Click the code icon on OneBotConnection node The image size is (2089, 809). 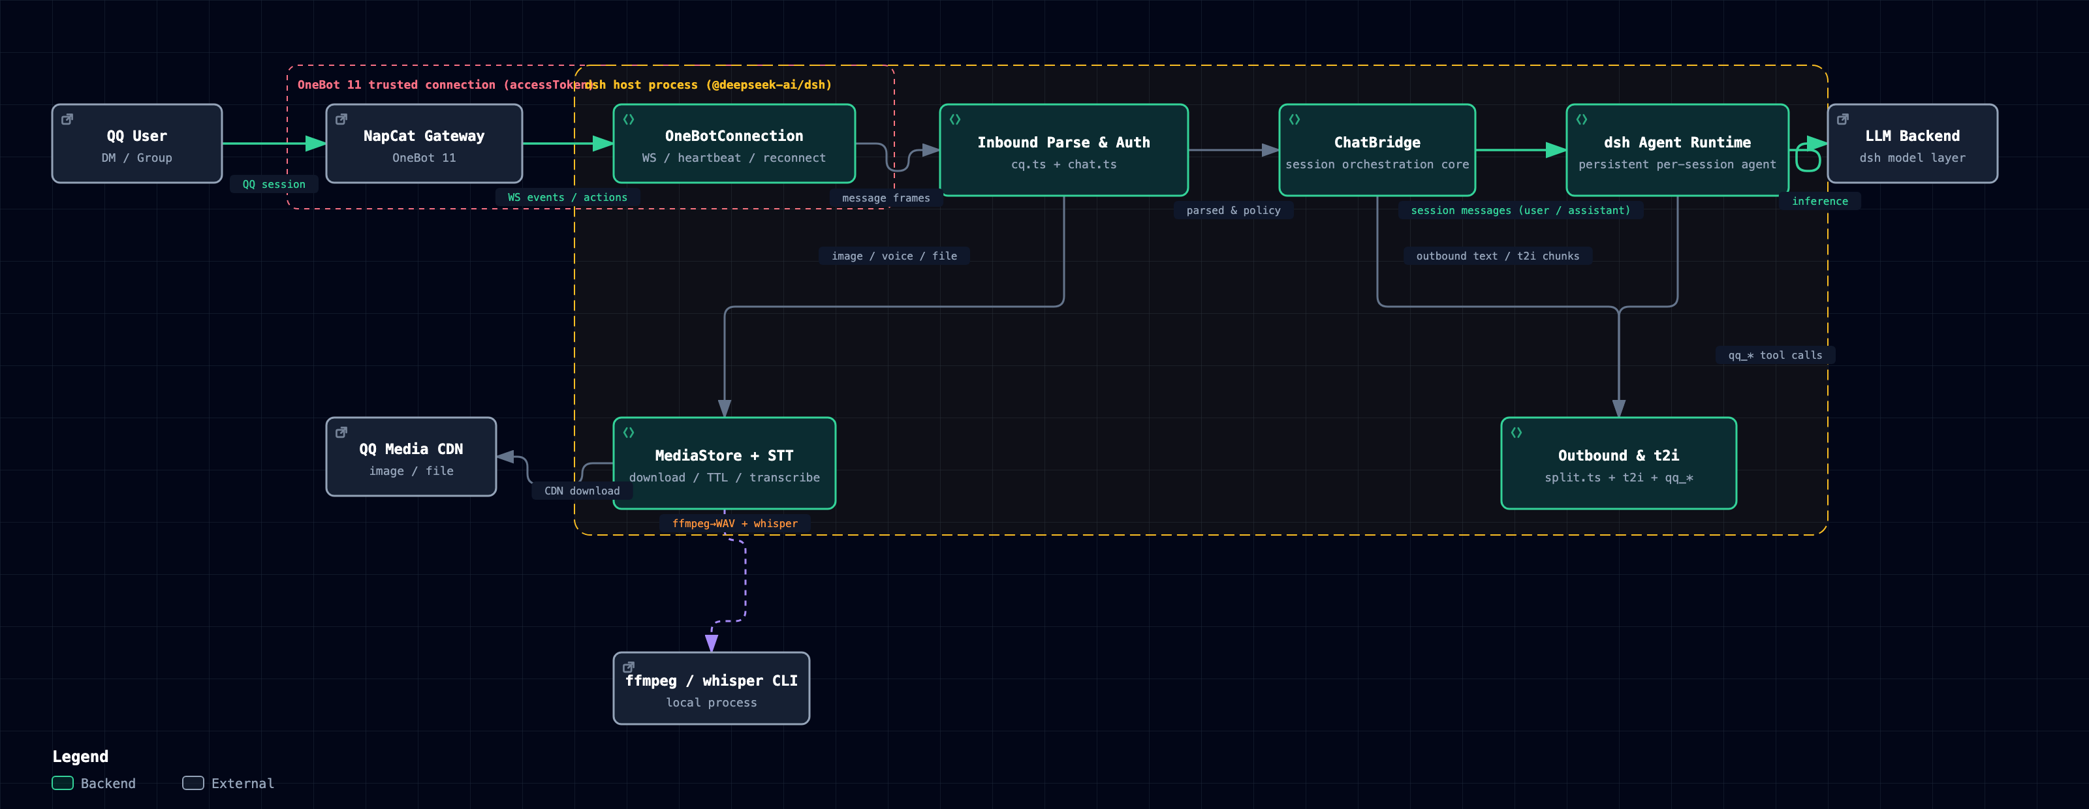click(x=629, y=119)
